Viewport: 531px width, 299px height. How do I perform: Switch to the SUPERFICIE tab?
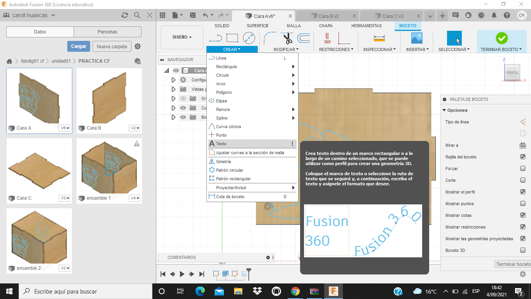coord(257,26)
